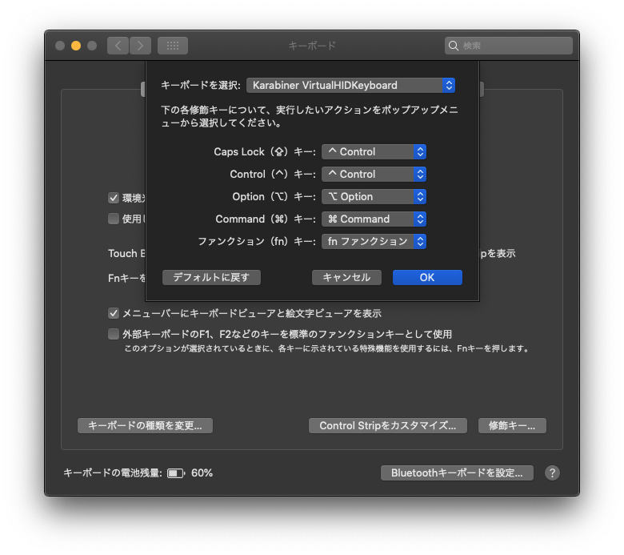This screenshot has width=624, height=555.
Task: Click the keyboard battery level icon
Action: (x=176, y=473)
